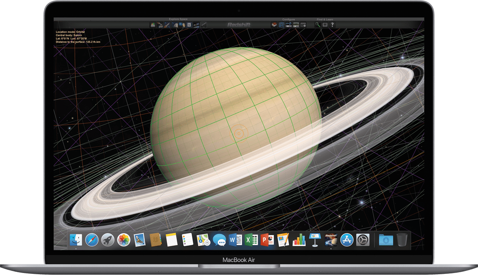Open Reminders app in the Dock

(x=187, y=240)
